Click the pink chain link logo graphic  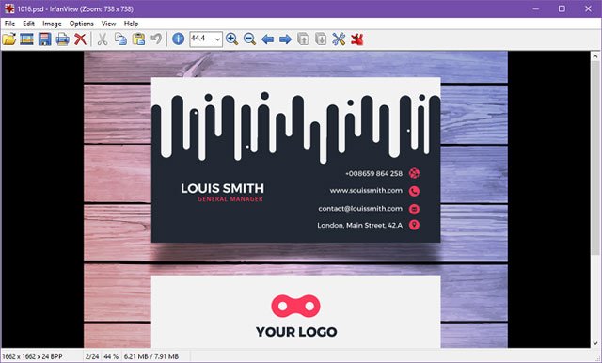[x=295, y=306]
